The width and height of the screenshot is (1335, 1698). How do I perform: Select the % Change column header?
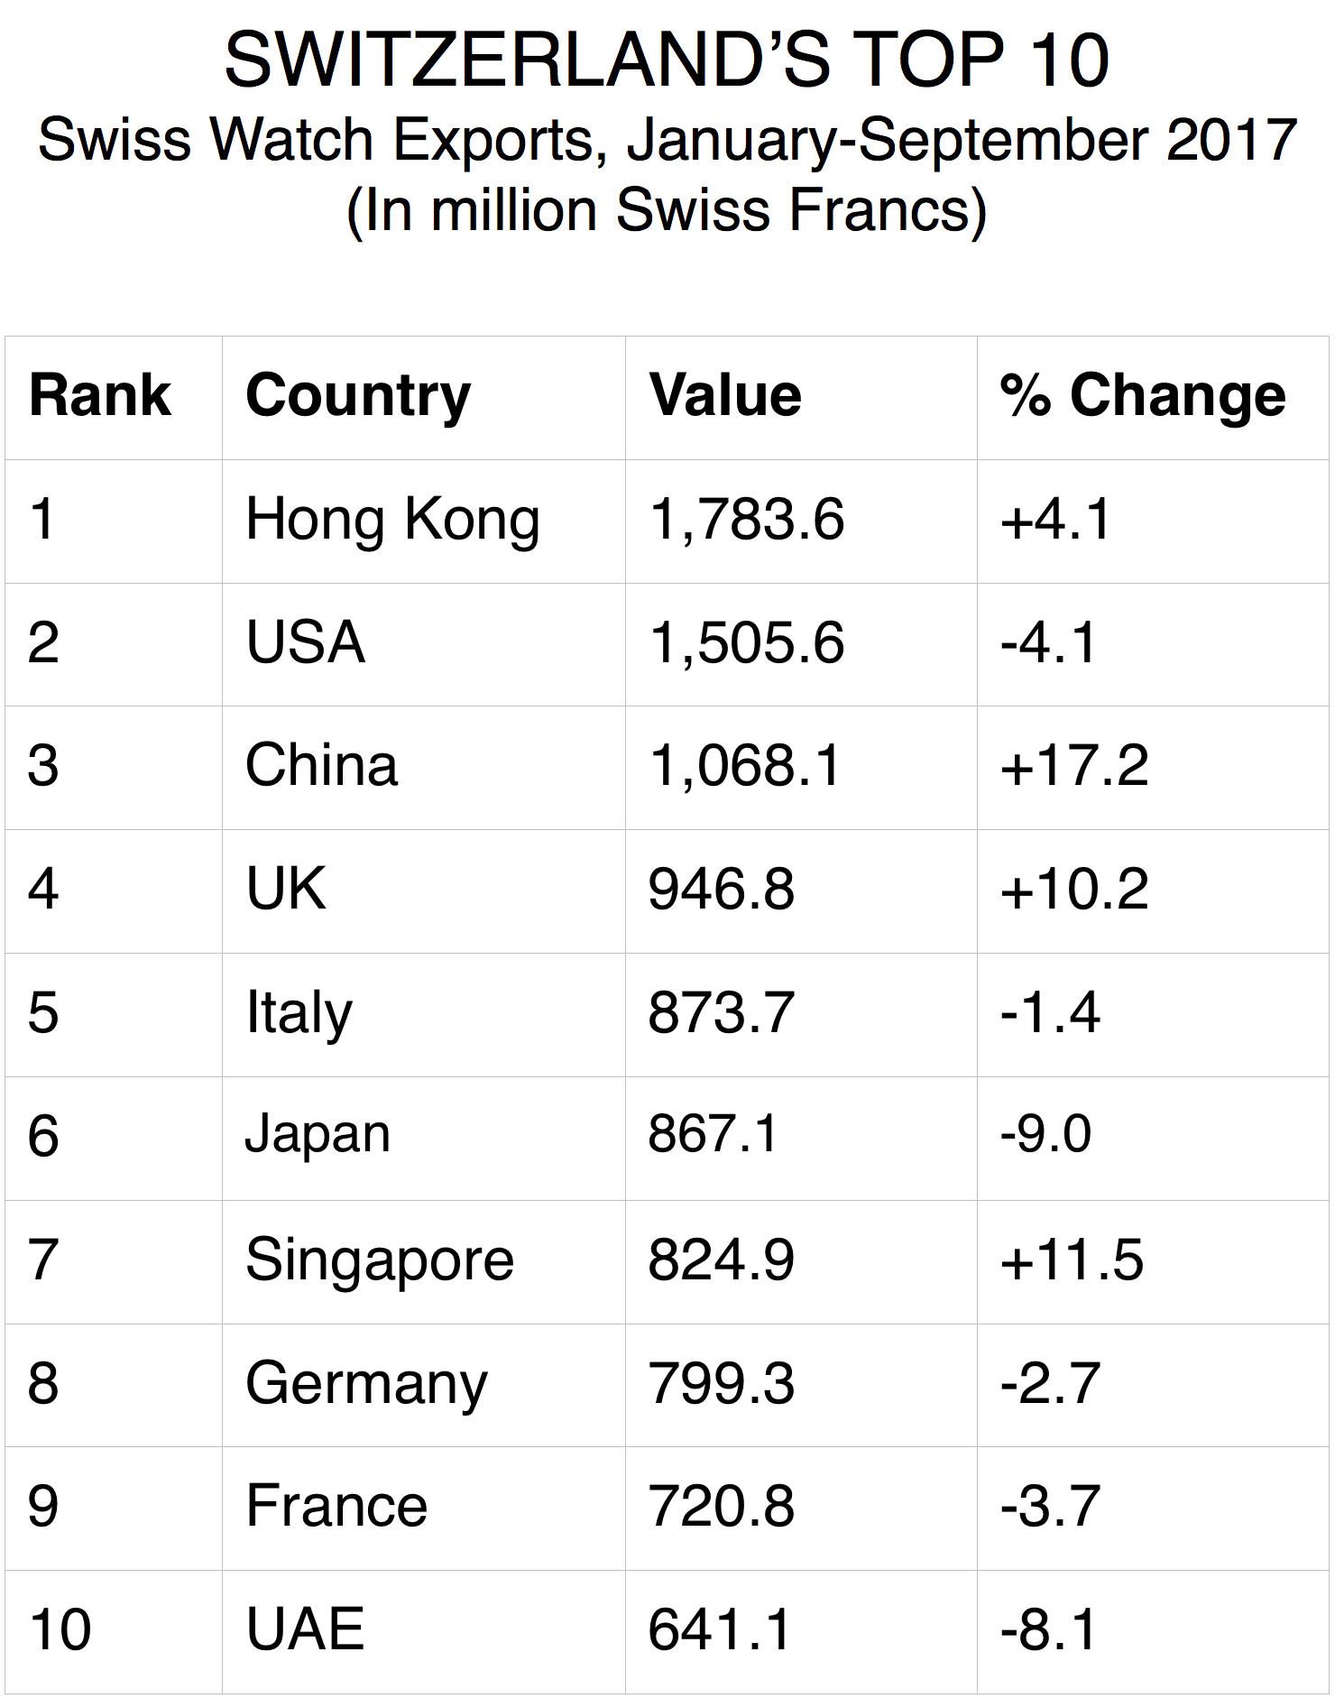tap(1143, 395)
